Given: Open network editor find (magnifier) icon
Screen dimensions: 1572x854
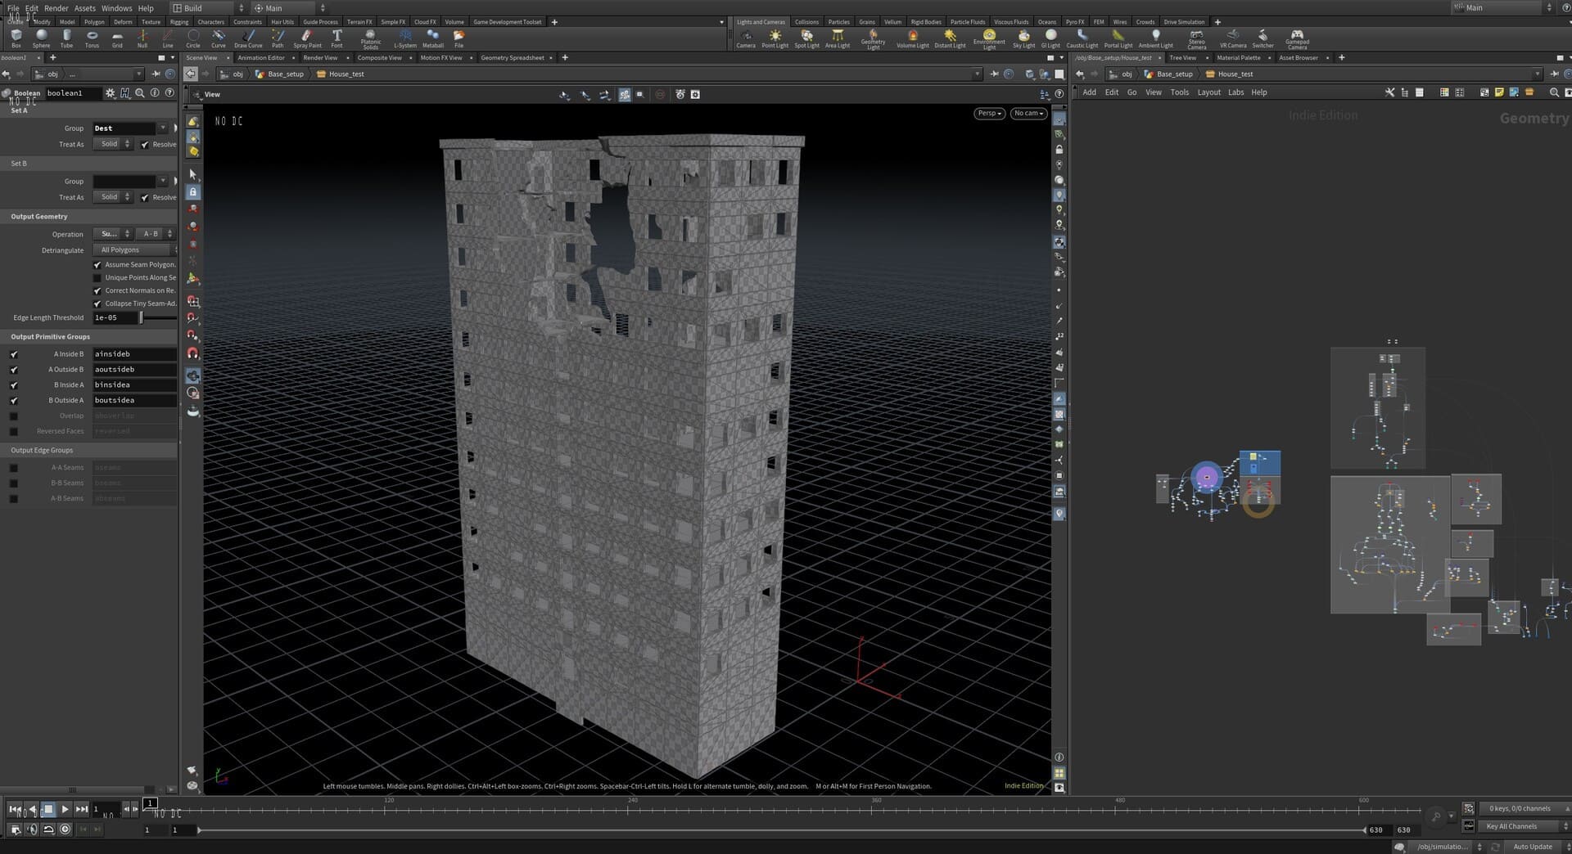Looking at the screenshot, I should pos(1554,92).
